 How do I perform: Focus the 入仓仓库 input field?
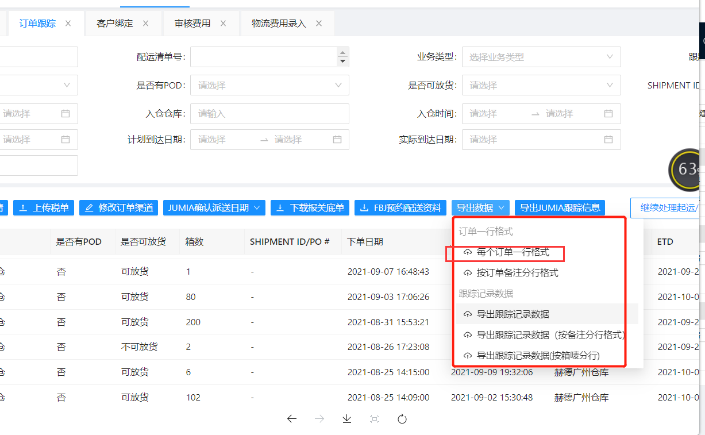(x=269, y=114)
